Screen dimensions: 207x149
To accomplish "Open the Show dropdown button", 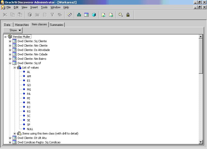I will point(13,30).
